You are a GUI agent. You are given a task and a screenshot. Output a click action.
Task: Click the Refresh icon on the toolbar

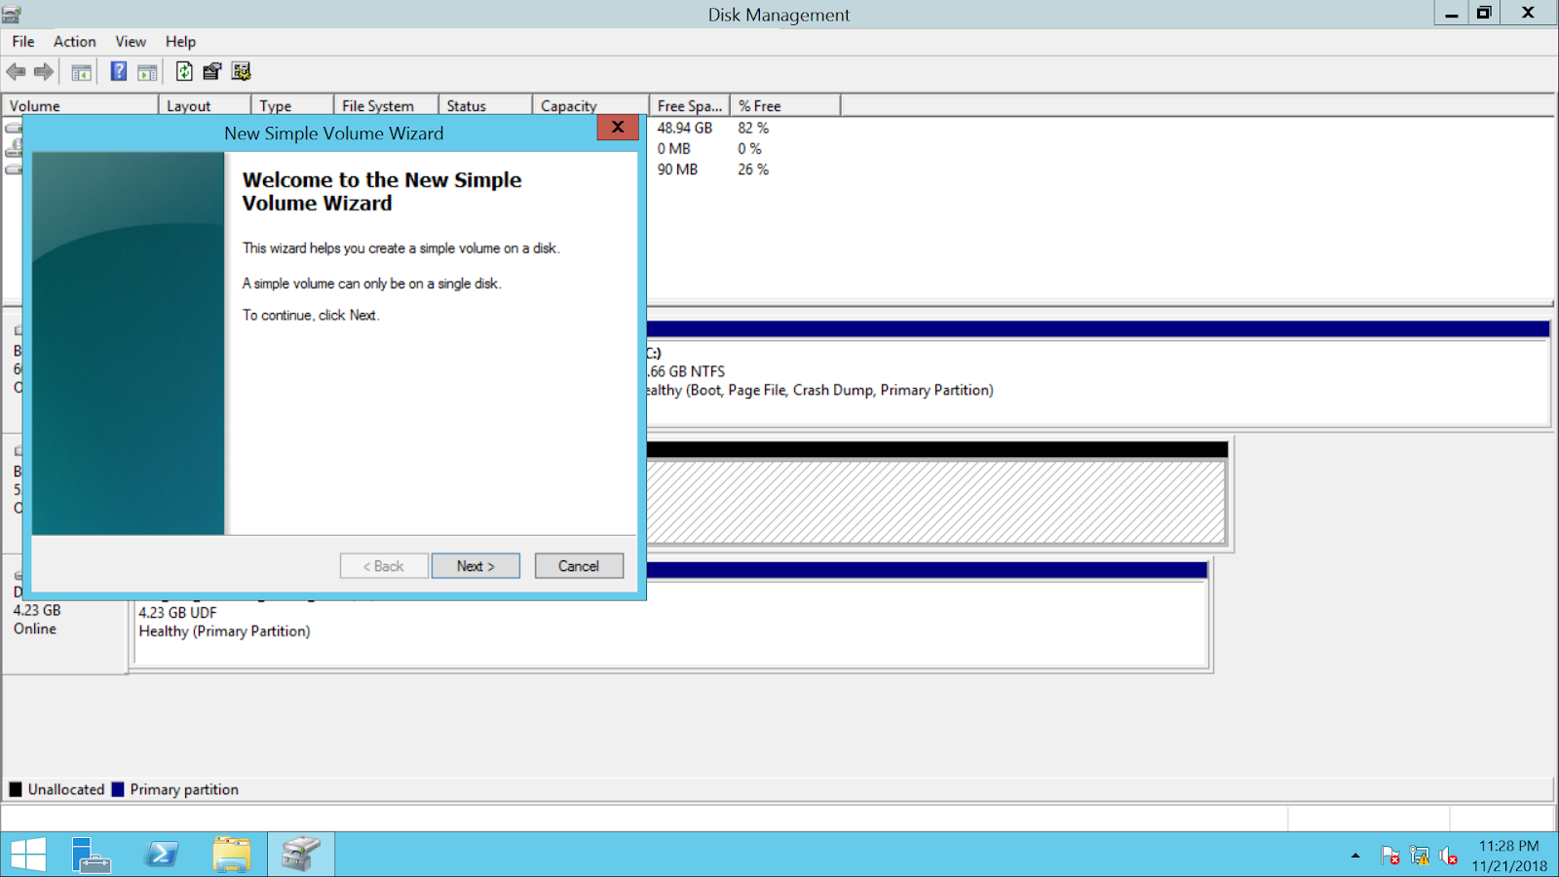[183, 71]
